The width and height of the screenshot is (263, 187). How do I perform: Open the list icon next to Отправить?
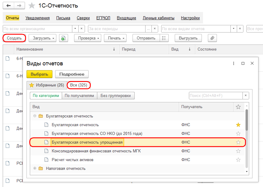(164, 38)
